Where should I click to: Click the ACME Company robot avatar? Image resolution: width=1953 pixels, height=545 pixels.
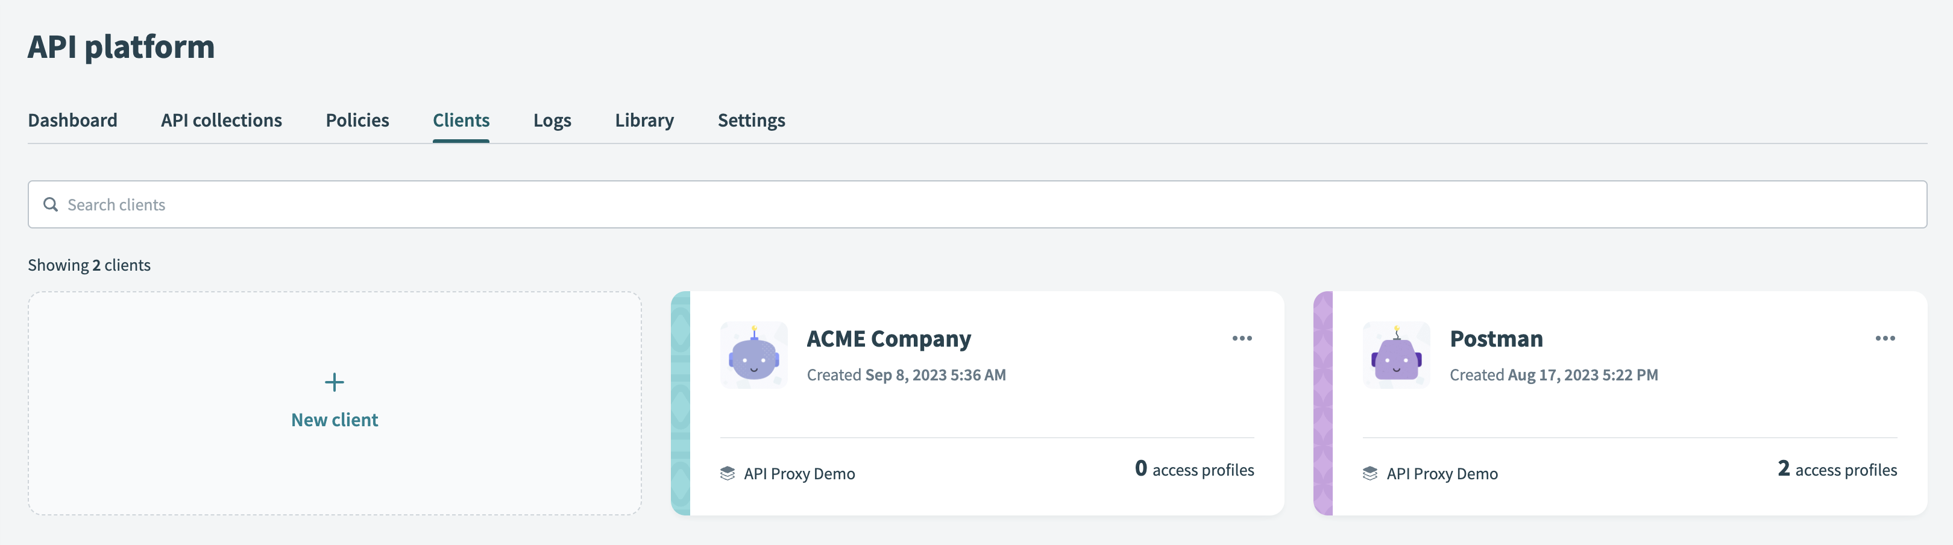pos(753,354)
